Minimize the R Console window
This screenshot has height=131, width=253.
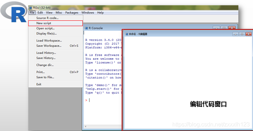point(216,28)
